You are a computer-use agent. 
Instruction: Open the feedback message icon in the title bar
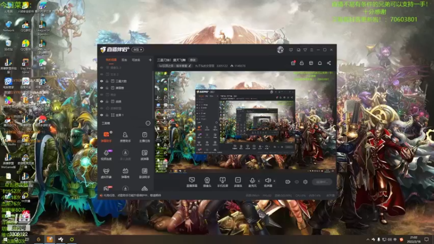click(x=291, y=50)
